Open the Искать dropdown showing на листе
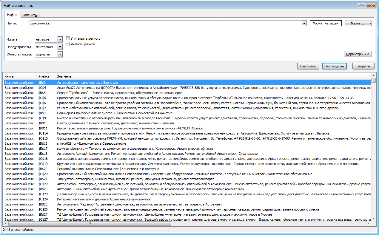 click(x=60, y=39)
